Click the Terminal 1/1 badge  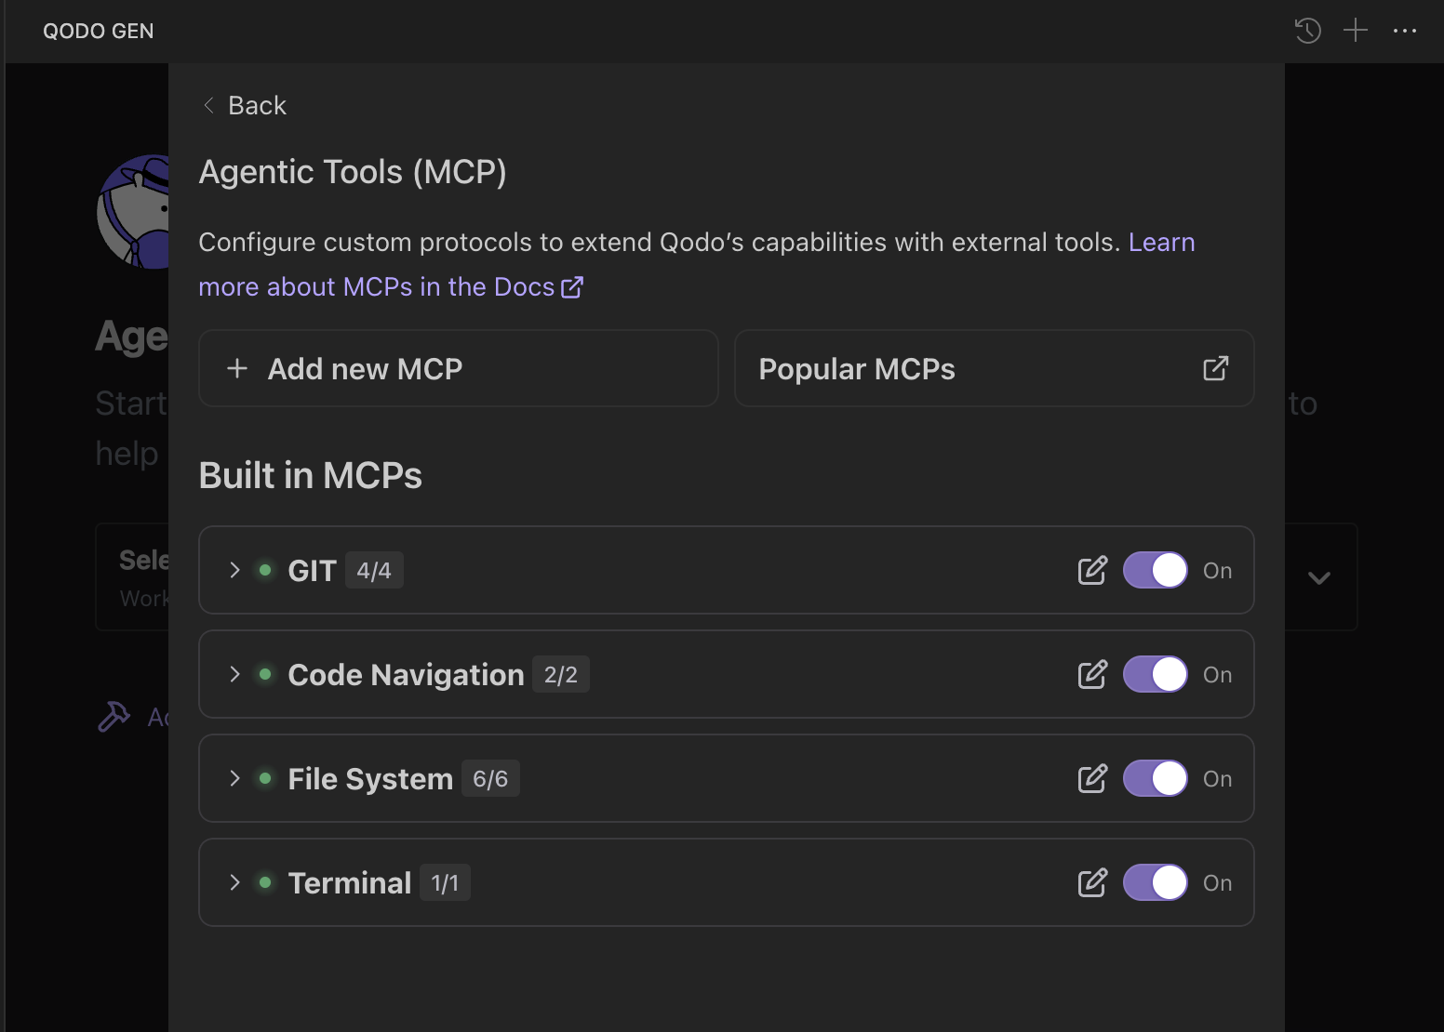click(x=445, y=882)
